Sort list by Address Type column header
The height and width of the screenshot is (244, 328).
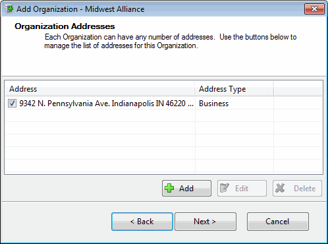coord(234,89)
